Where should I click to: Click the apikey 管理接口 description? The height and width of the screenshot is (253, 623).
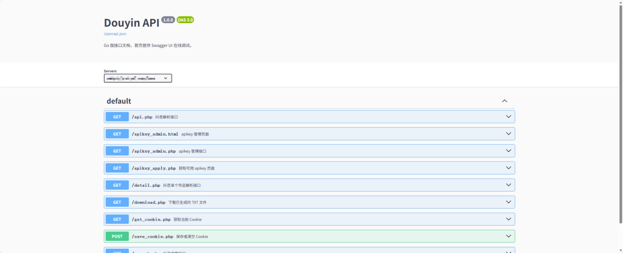[x=192, y=151]
